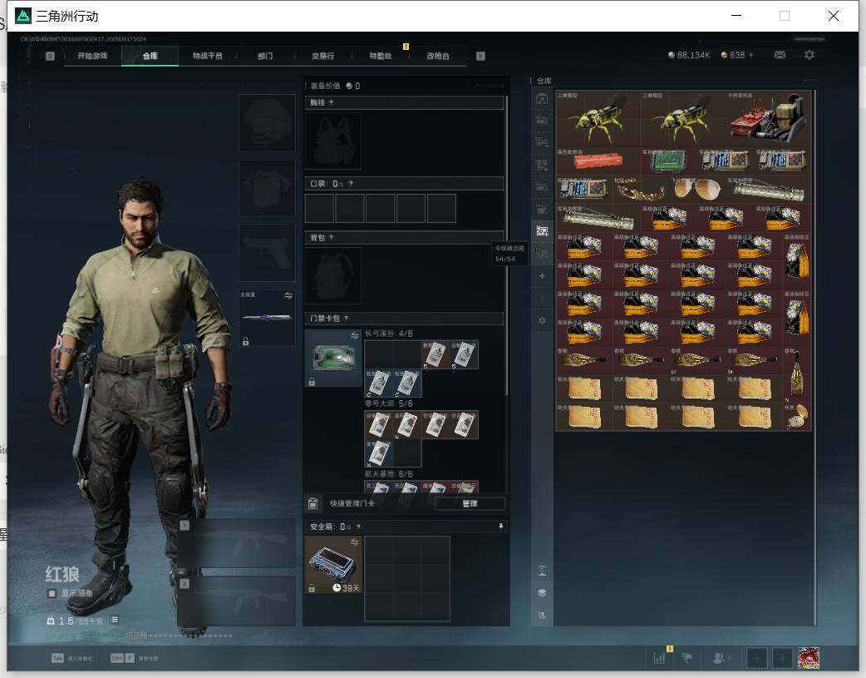Open the 部门 tab
This screenshot has width=866, height=678.
point(265,56)
